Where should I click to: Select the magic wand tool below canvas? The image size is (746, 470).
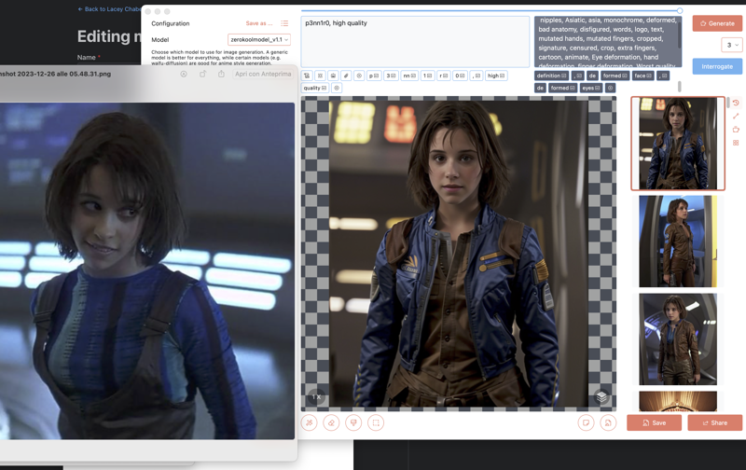pos(310,422)
